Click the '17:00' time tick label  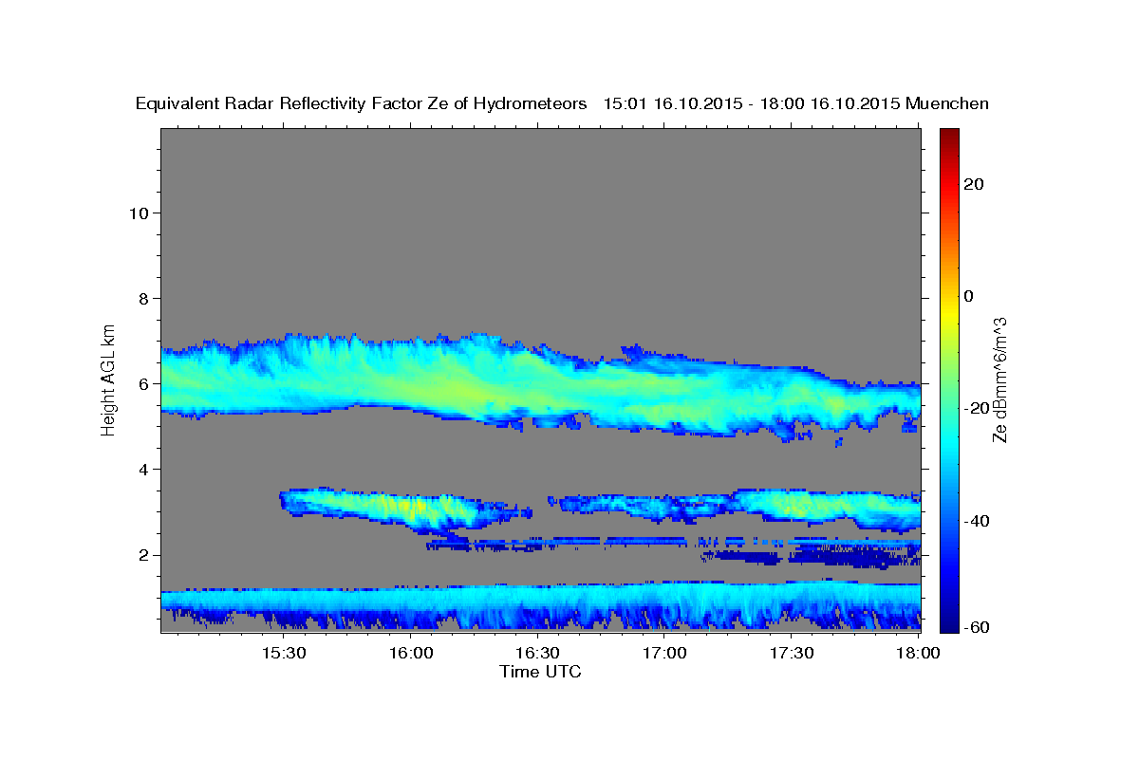click(x=665, y=653)
